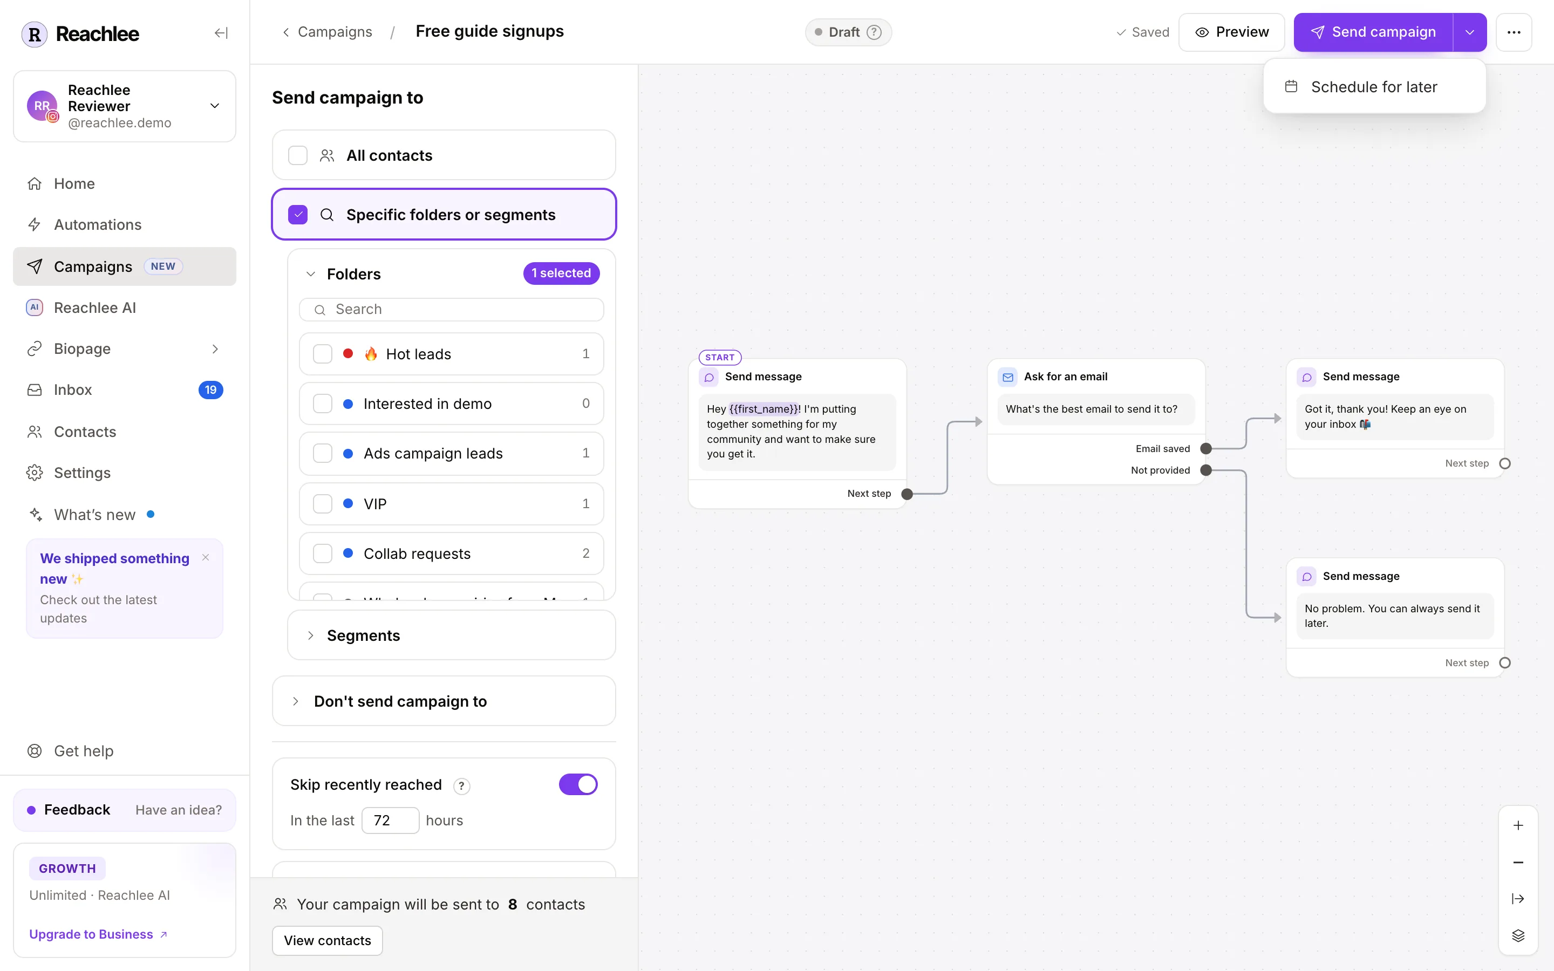The image size is (1554, 971).
Task: Expand Don't send campaign to section
Action: pyautogui.click(x=444, y=701)
